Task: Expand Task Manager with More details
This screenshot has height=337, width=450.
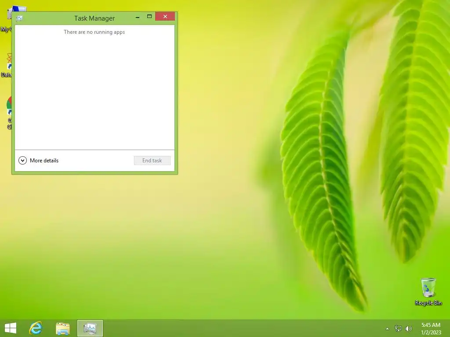Action: 39,161
